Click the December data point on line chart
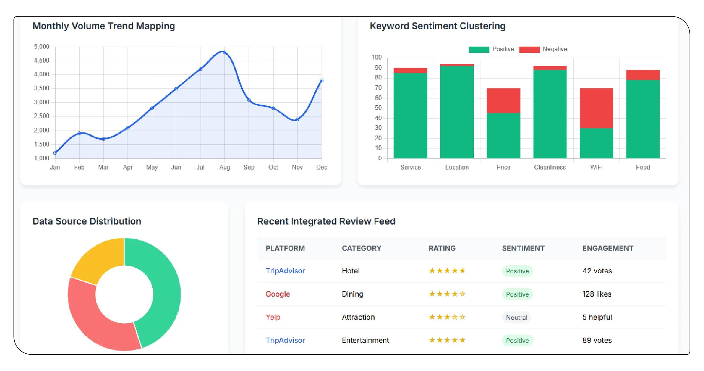Viewport: 704px width, 371px height. [x=322, y=81]
